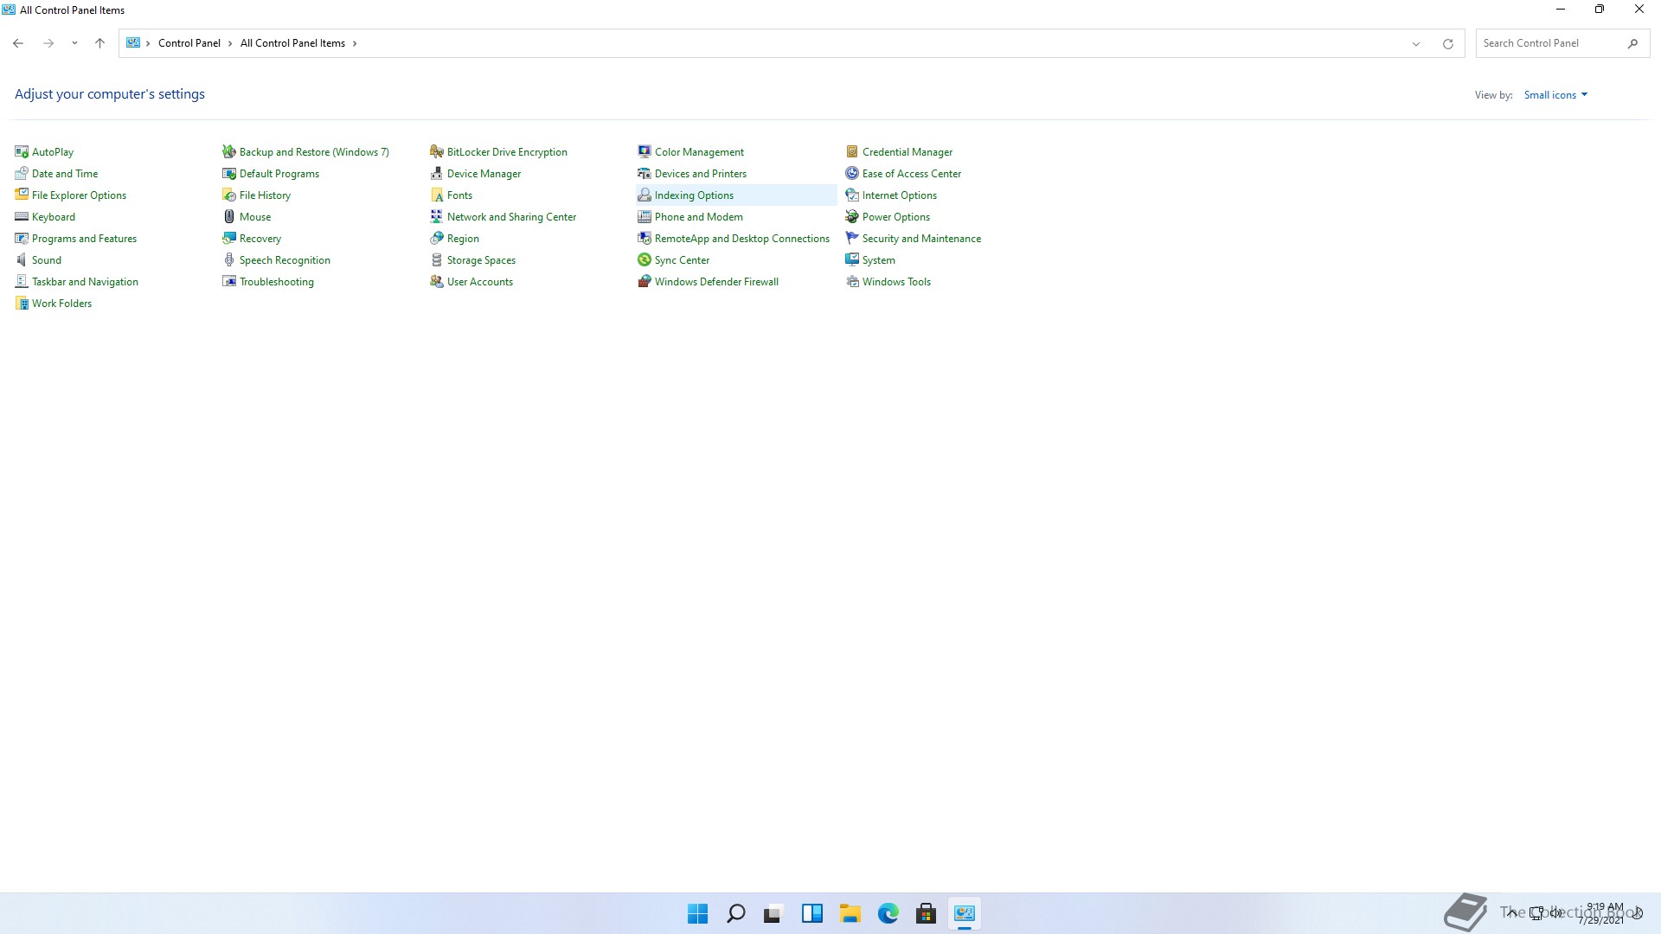This screenshot has height=934, width=1661.
Task: Open Microsoft Edge from the taskbar
Action: pos(888,913)
